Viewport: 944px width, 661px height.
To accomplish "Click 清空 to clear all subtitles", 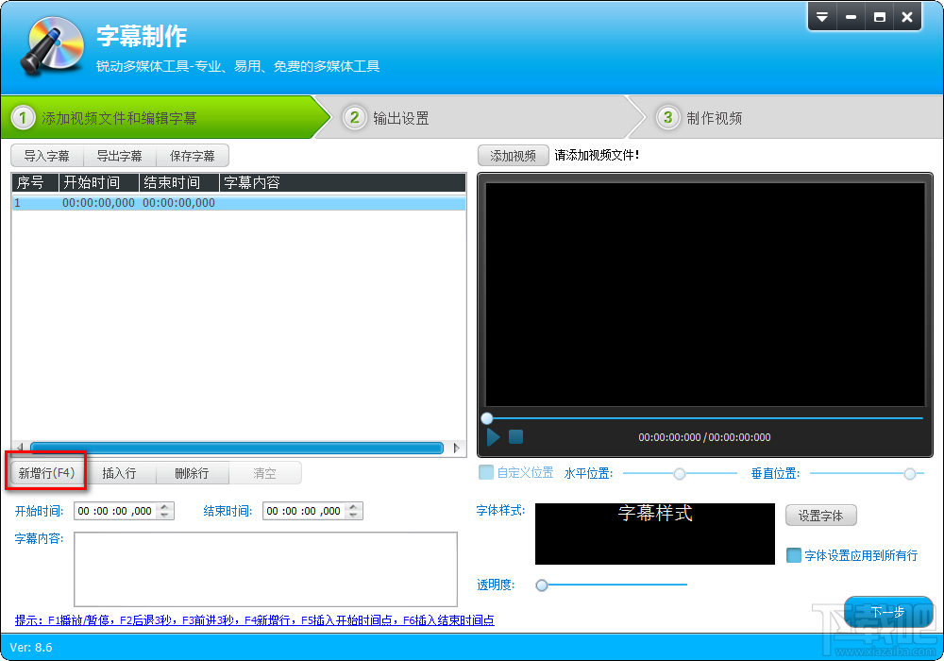I will (x=265, y=472).
